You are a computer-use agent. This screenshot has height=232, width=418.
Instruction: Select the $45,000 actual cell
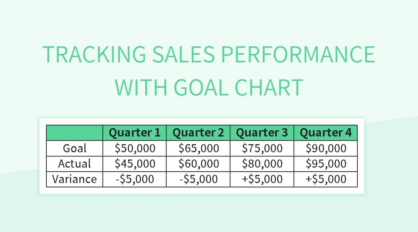134,164
